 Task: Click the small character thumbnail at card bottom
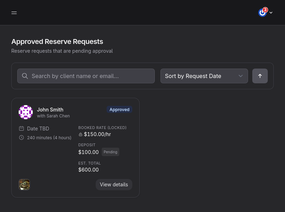[x=24, y=184]
